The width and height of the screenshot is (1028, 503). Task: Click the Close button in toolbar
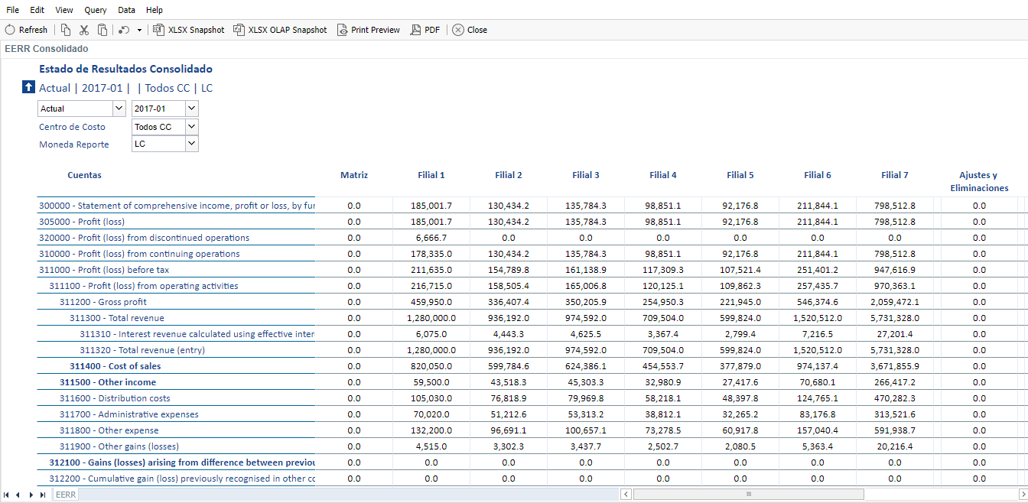pyautogui.click(x=470, y=30)
